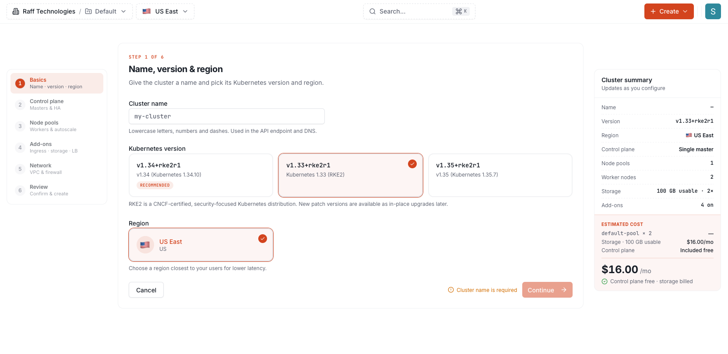Click step 1 circle in the sidebar
Viewport: 728px width, 354px height.
pyautogui.click(x=20, y=83)
